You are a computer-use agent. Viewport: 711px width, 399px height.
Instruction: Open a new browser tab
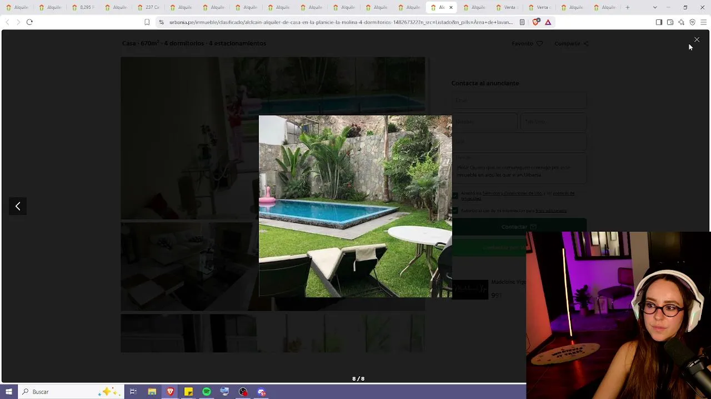[628, 7]
